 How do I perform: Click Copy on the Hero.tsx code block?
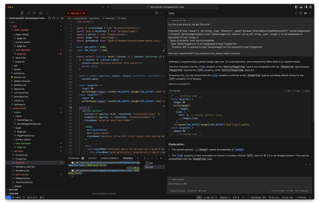(296, 91)
